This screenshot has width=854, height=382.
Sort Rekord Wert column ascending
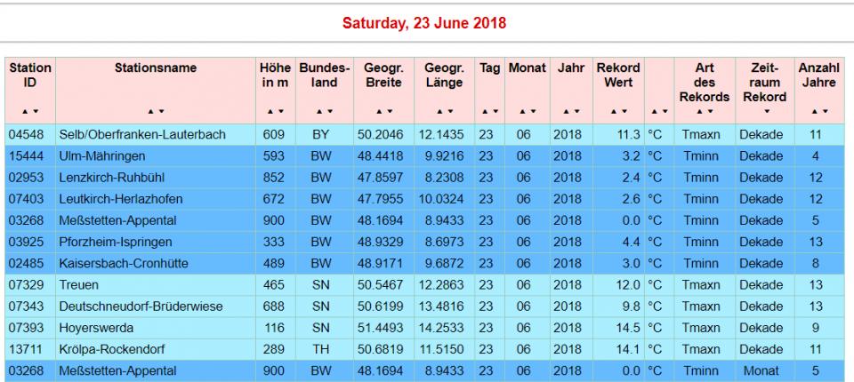(613, 112)
